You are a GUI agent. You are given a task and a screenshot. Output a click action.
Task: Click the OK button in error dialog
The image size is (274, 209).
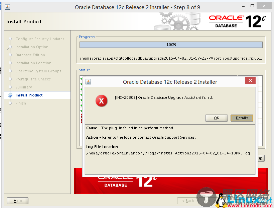[x=216, y=118]
